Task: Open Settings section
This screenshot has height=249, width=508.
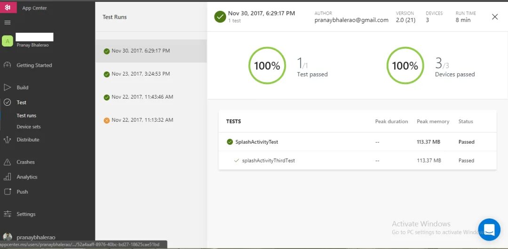Action: [26, 214]
